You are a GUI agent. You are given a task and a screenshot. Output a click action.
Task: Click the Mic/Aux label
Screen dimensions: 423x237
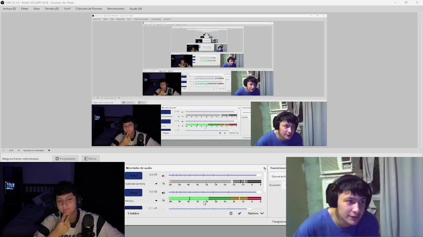129,201
